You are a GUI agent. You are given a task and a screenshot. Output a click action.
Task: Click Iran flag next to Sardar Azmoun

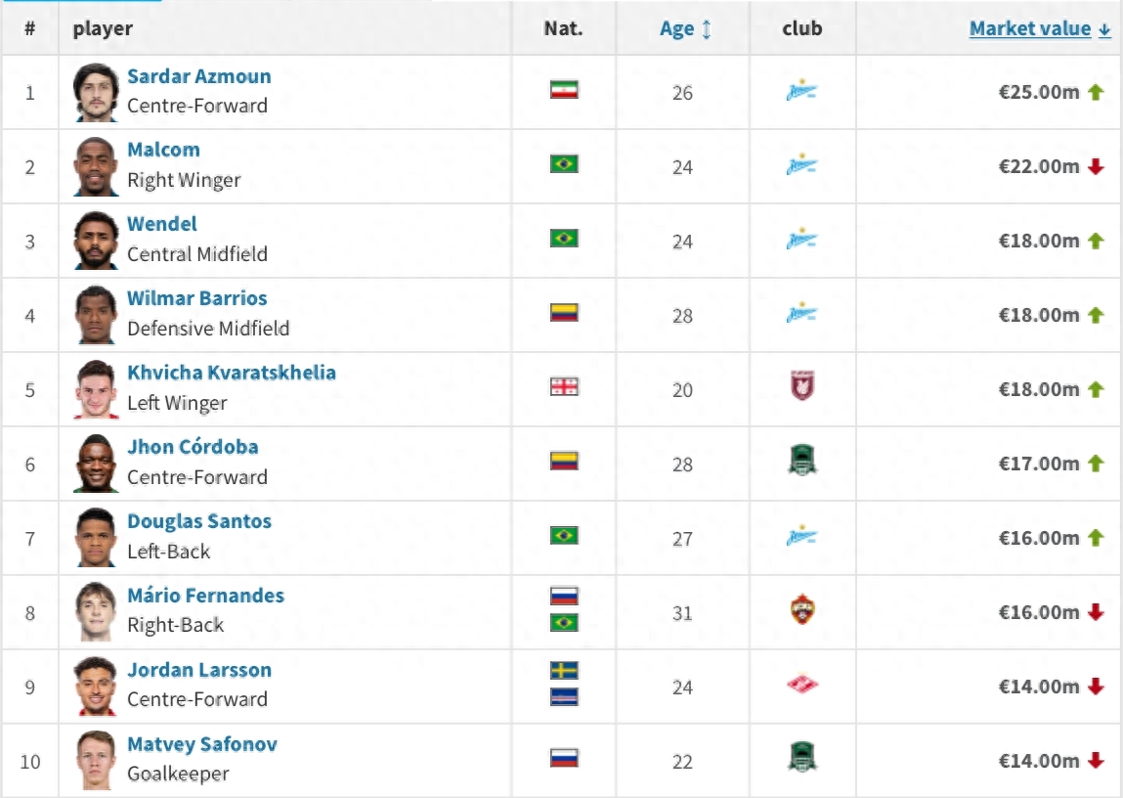564,90
